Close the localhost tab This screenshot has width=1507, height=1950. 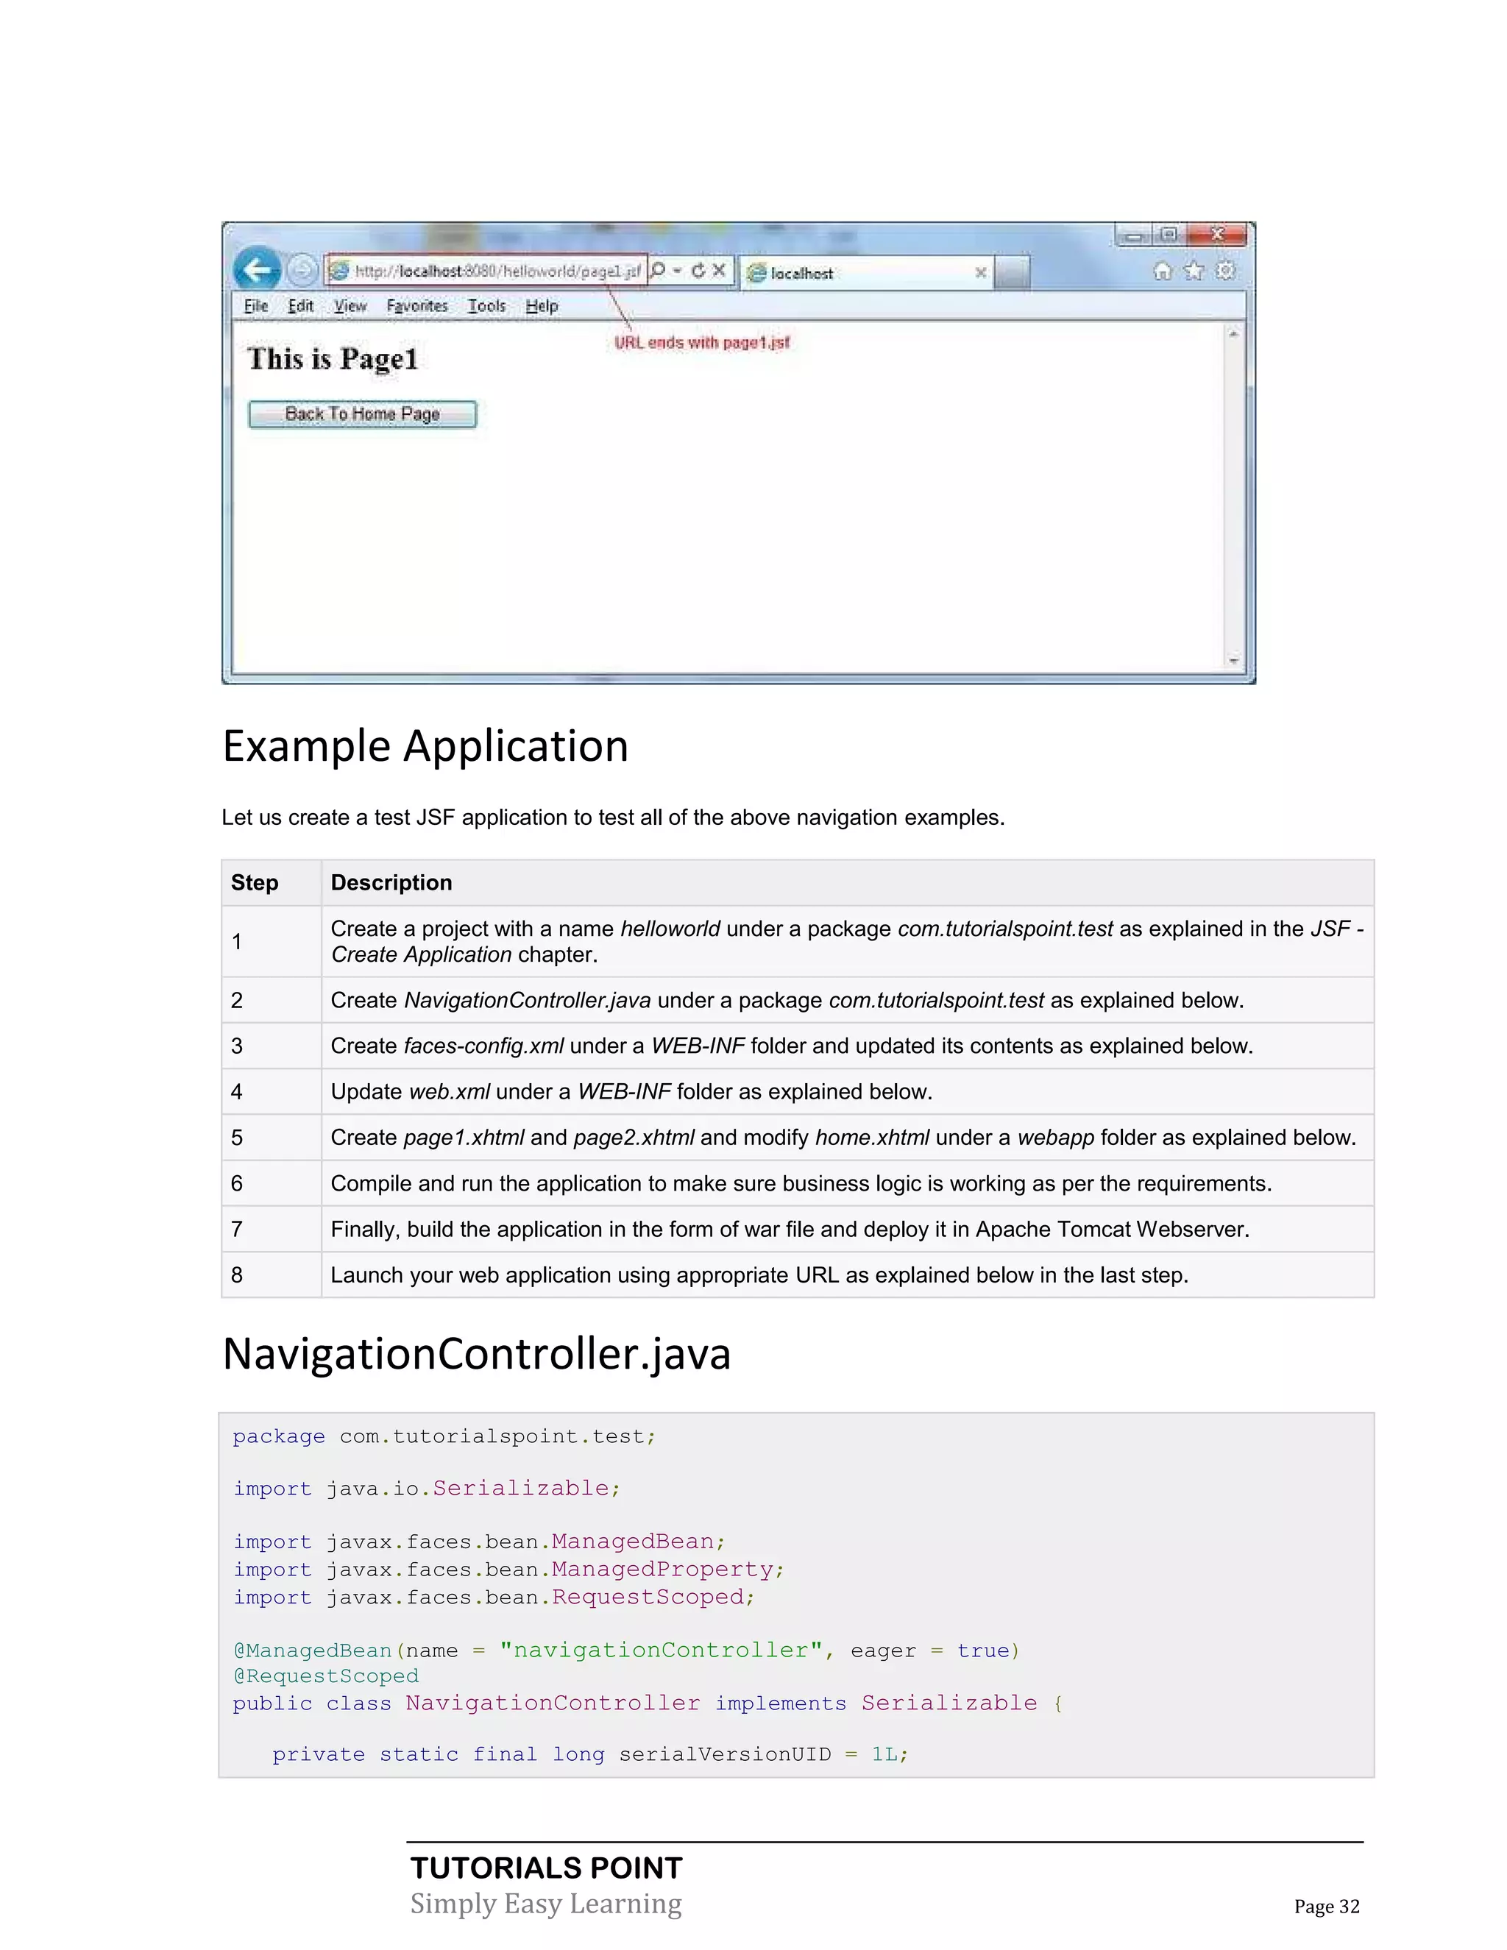pos(980,272)
